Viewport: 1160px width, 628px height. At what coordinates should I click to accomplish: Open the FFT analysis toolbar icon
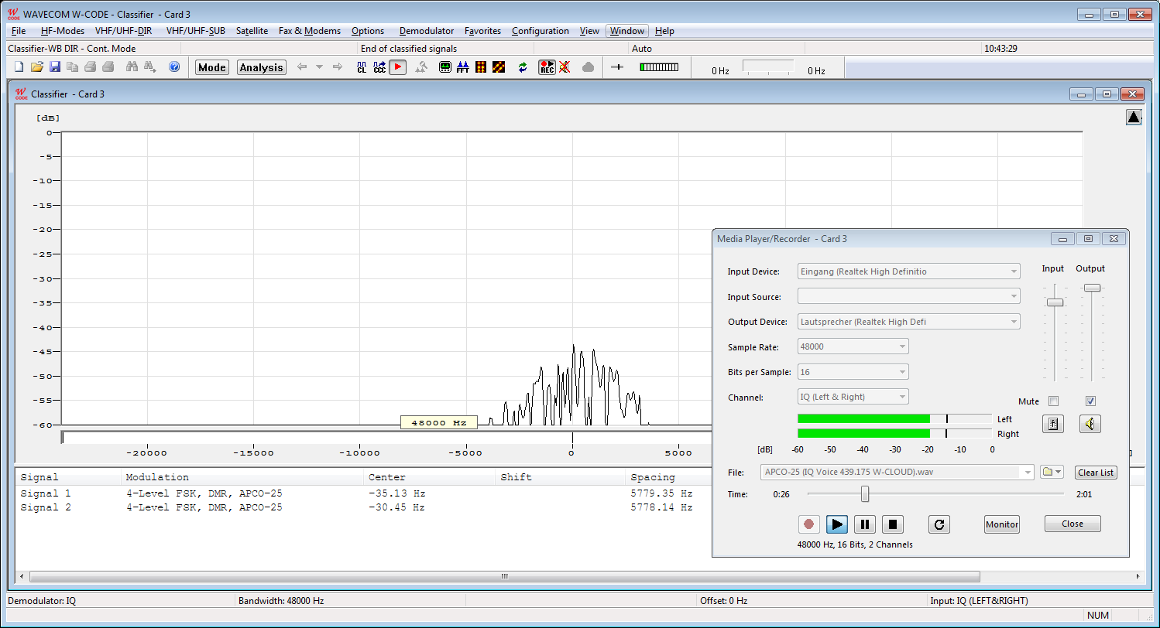coord(463,67)
